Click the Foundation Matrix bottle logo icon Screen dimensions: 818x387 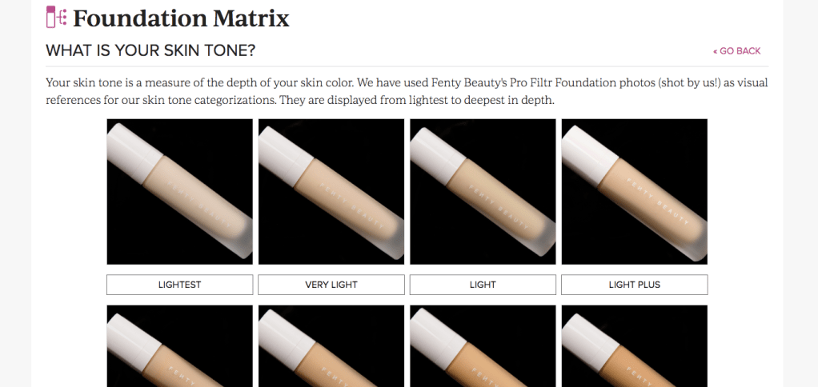(x=56, y=17)
